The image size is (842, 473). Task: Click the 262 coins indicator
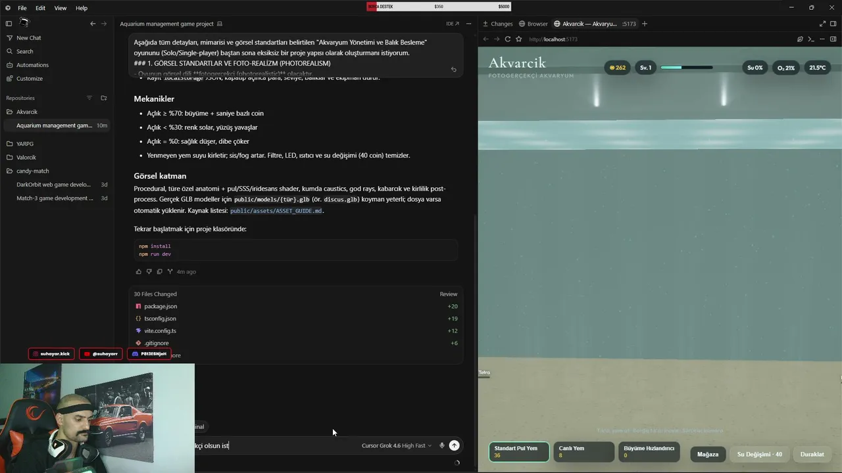tap(617, 68)
